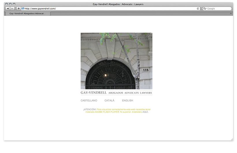Click the ¡ATENCIÓN! warning text

[90, 109]
